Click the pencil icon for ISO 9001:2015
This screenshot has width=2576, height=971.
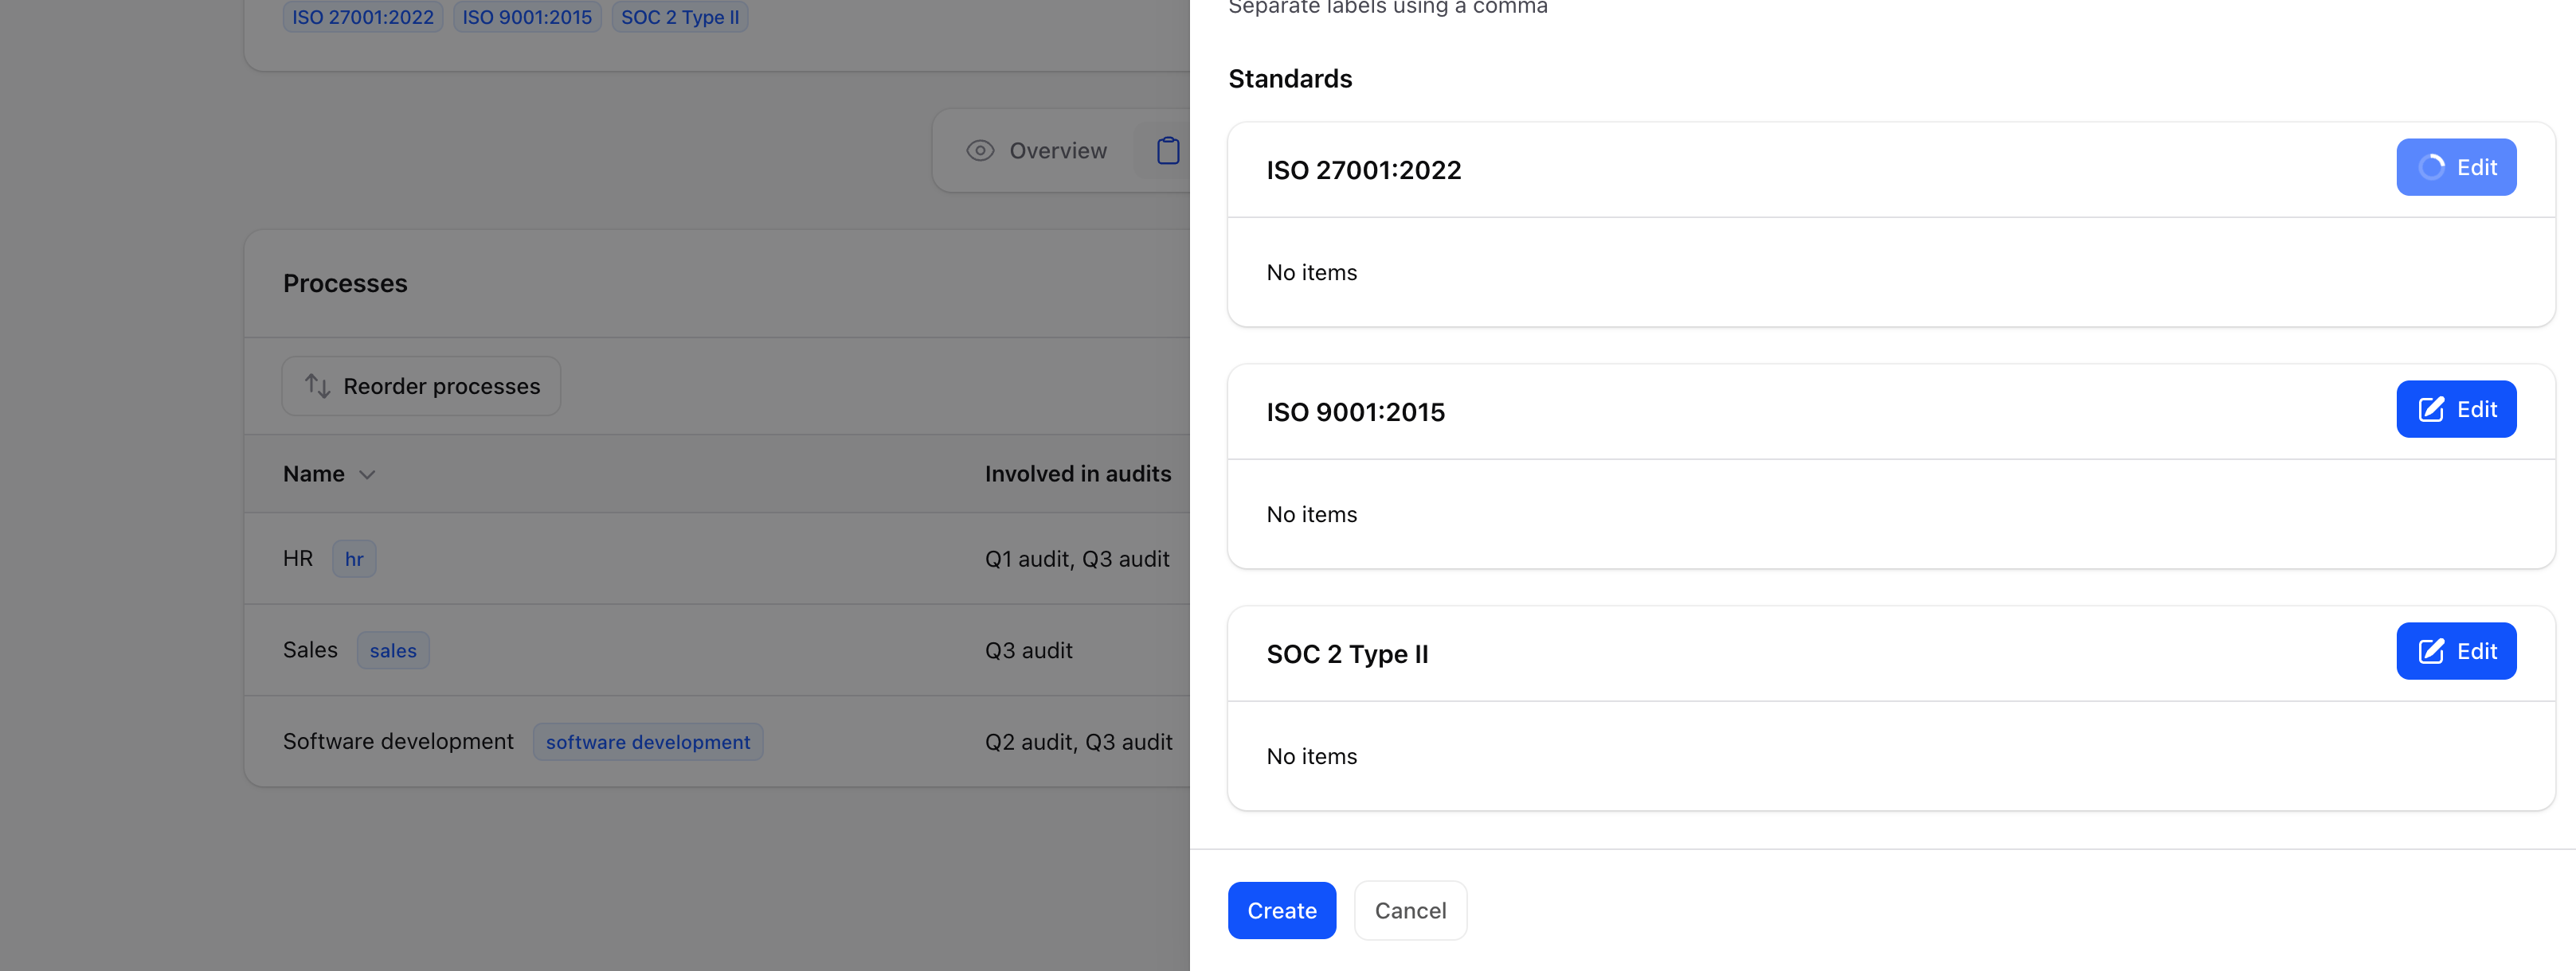[x=2431, y=410]
